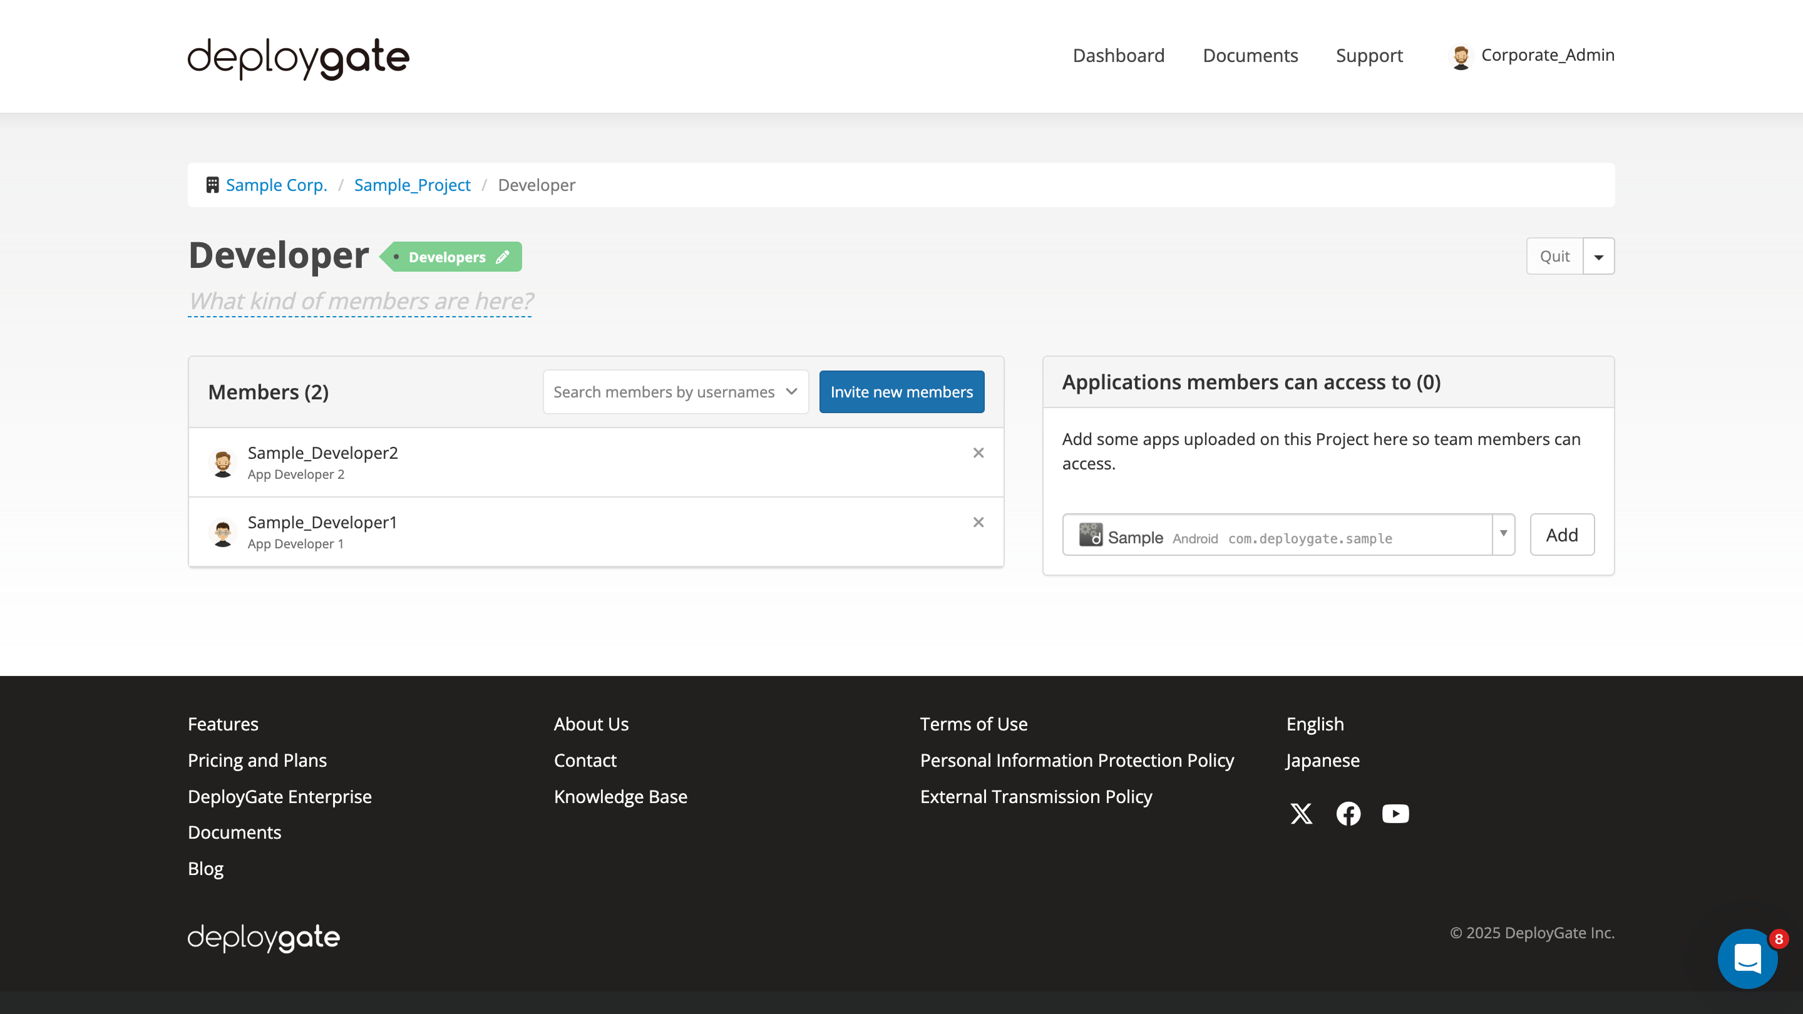Open DeployGate's X (Twitter) page

click(1300, 813)
